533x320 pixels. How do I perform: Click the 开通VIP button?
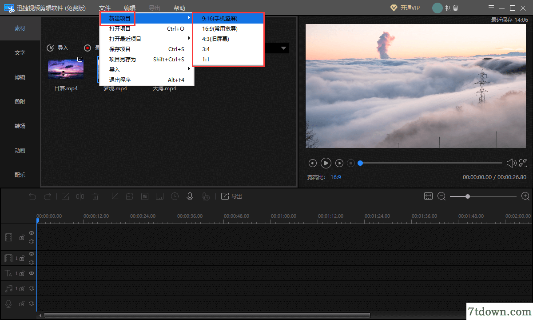(x=405, y=8)
